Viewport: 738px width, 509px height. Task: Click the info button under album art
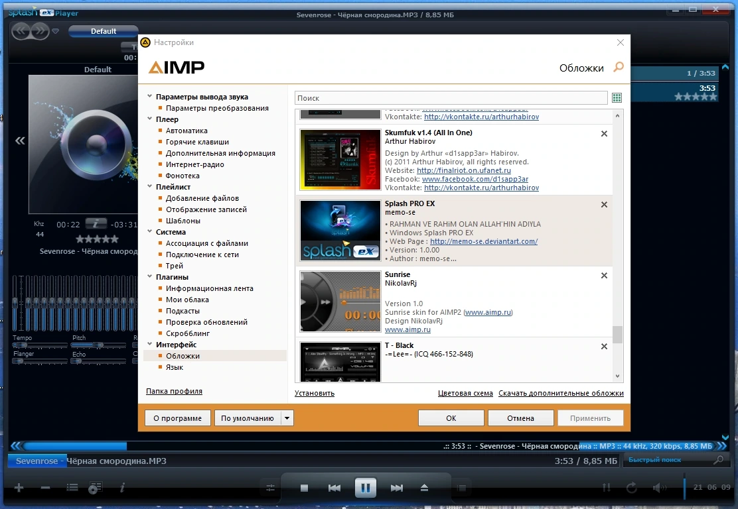(96, 224)
